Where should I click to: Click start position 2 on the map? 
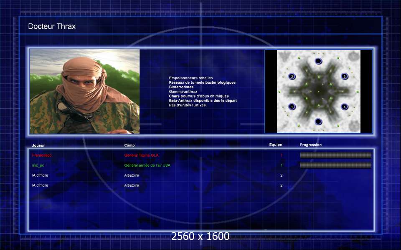(x=292, y=76)
